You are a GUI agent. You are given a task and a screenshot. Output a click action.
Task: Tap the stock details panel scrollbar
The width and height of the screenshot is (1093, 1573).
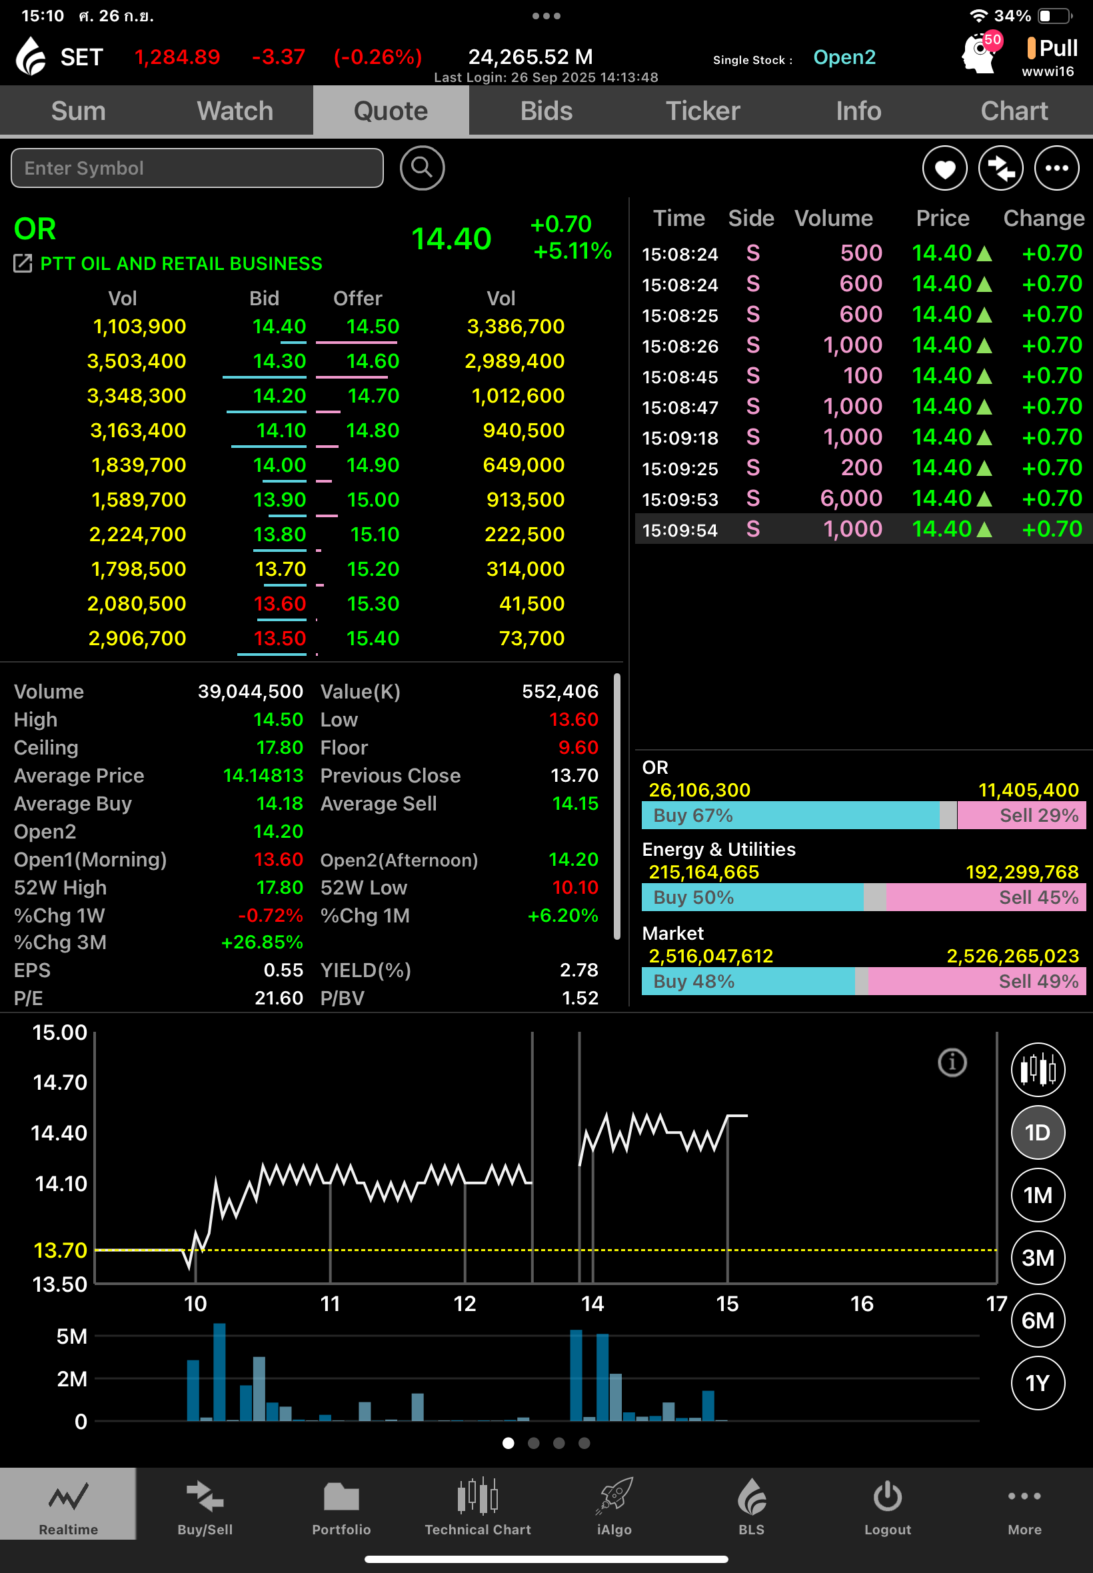point(617,806)
